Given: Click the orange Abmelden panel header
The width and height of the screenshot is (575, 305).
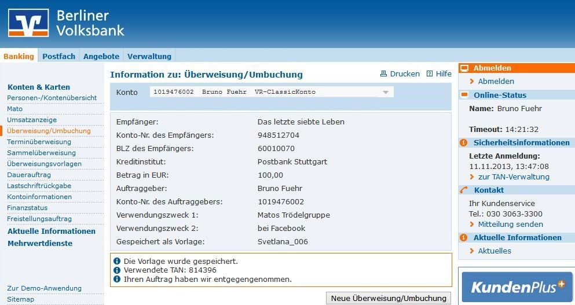Looking at the screenshot, I should (x=517, y=68).
